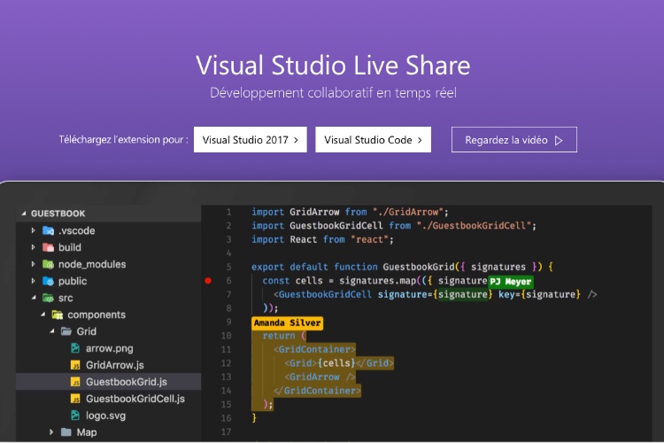
Task: Click the JS icon beside GridArrow.js
Action: point(75,365)
